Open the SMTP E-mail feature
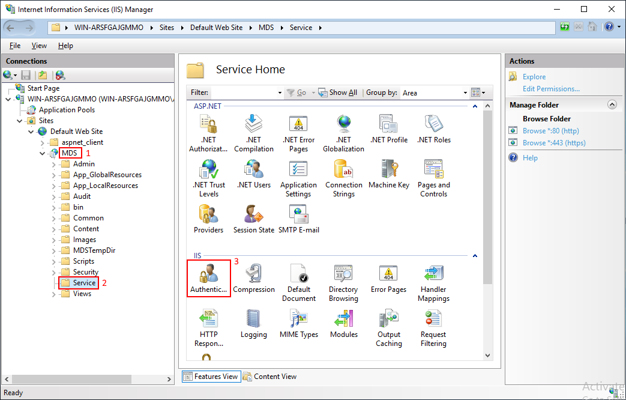The height and width of the screenshot is (400, 626). click(299, 219)
